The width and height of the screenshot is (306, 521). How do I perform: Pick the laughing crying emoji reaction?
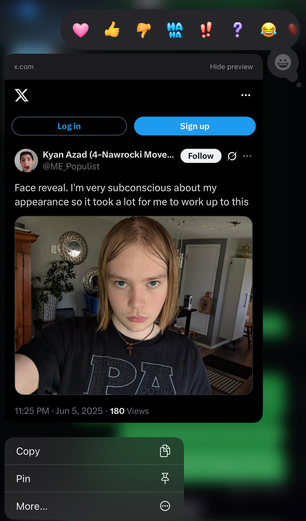coord(269,30)
